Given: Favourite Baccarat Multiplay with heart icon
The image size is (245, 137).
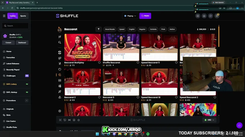Looking at the screenshot, I should click(x=99, y=63).
